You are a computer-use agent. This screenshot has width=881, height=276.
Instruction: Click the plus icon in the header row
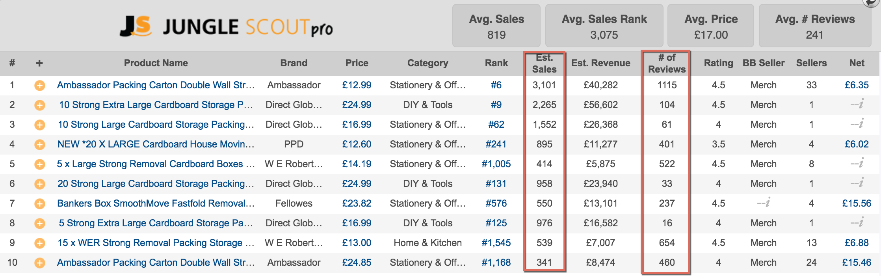click(x=39, y=63)
